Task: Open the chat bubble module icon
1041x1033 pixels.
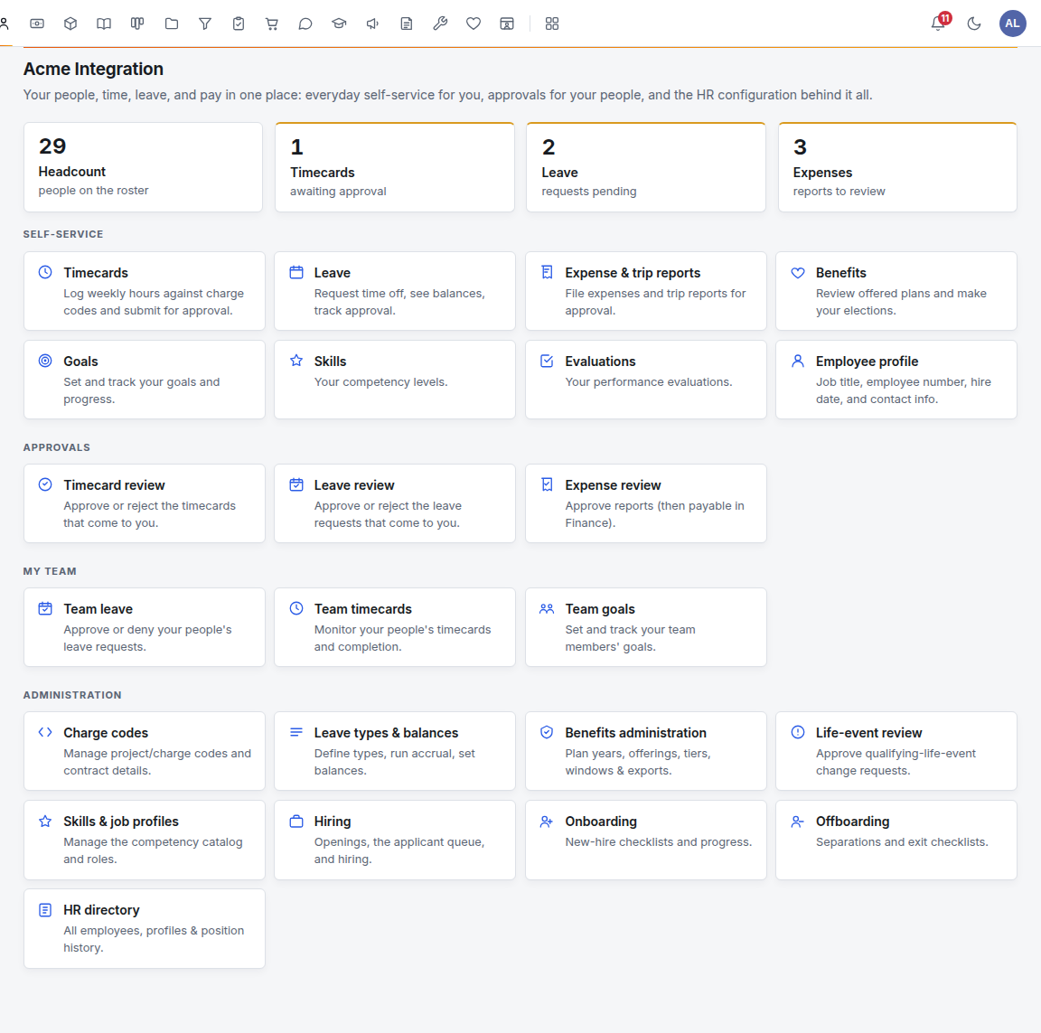Action: click(305, 23)
